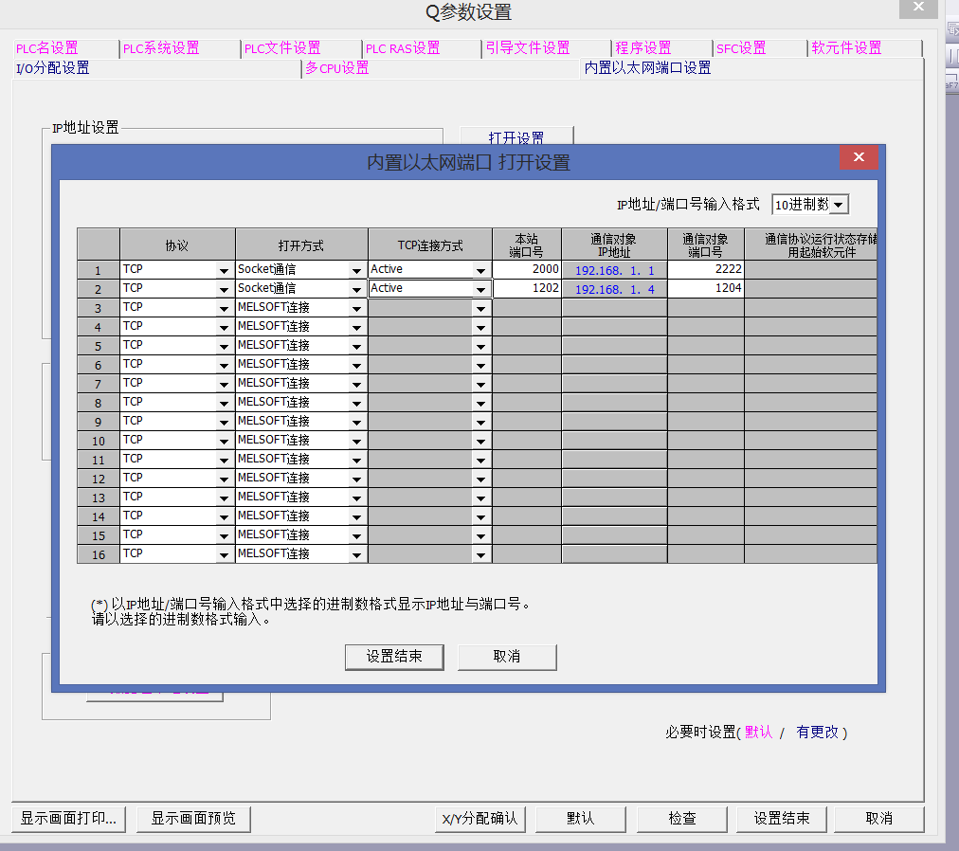Click the 显示画面打印 button
The image size is (959, 851).
pos(68,819)
